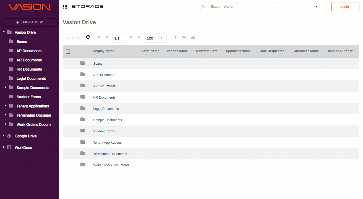Click the Invoice Number column header

point(340,51)
